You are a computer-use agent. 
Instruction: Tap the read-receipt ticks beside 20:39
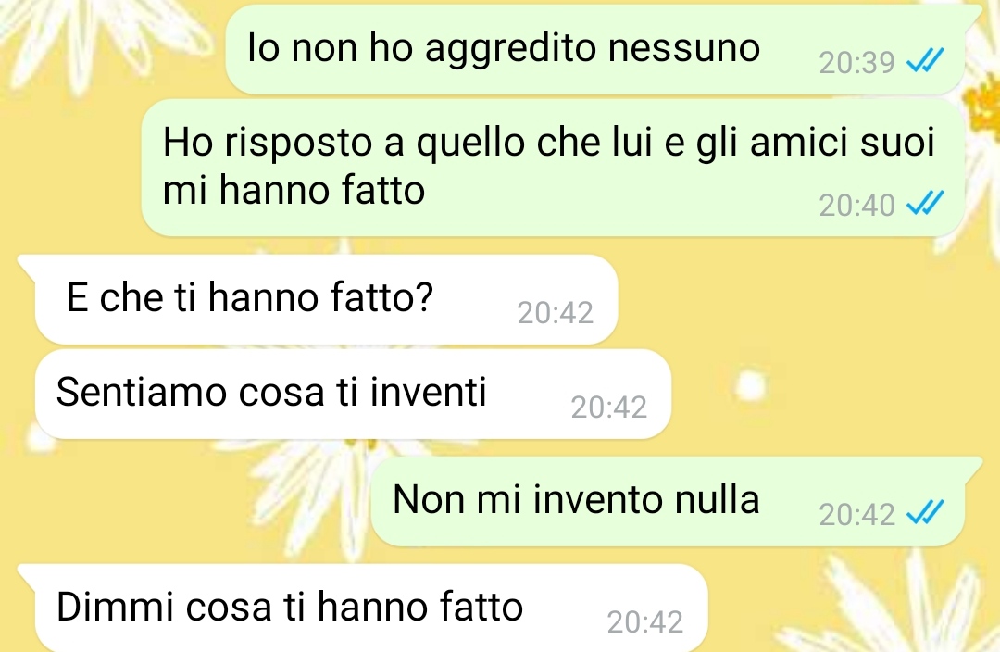(924, 62)
